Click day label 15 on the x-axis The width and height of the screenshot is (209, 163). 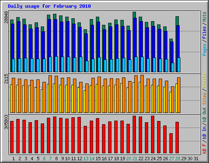[x=98, y=159]
